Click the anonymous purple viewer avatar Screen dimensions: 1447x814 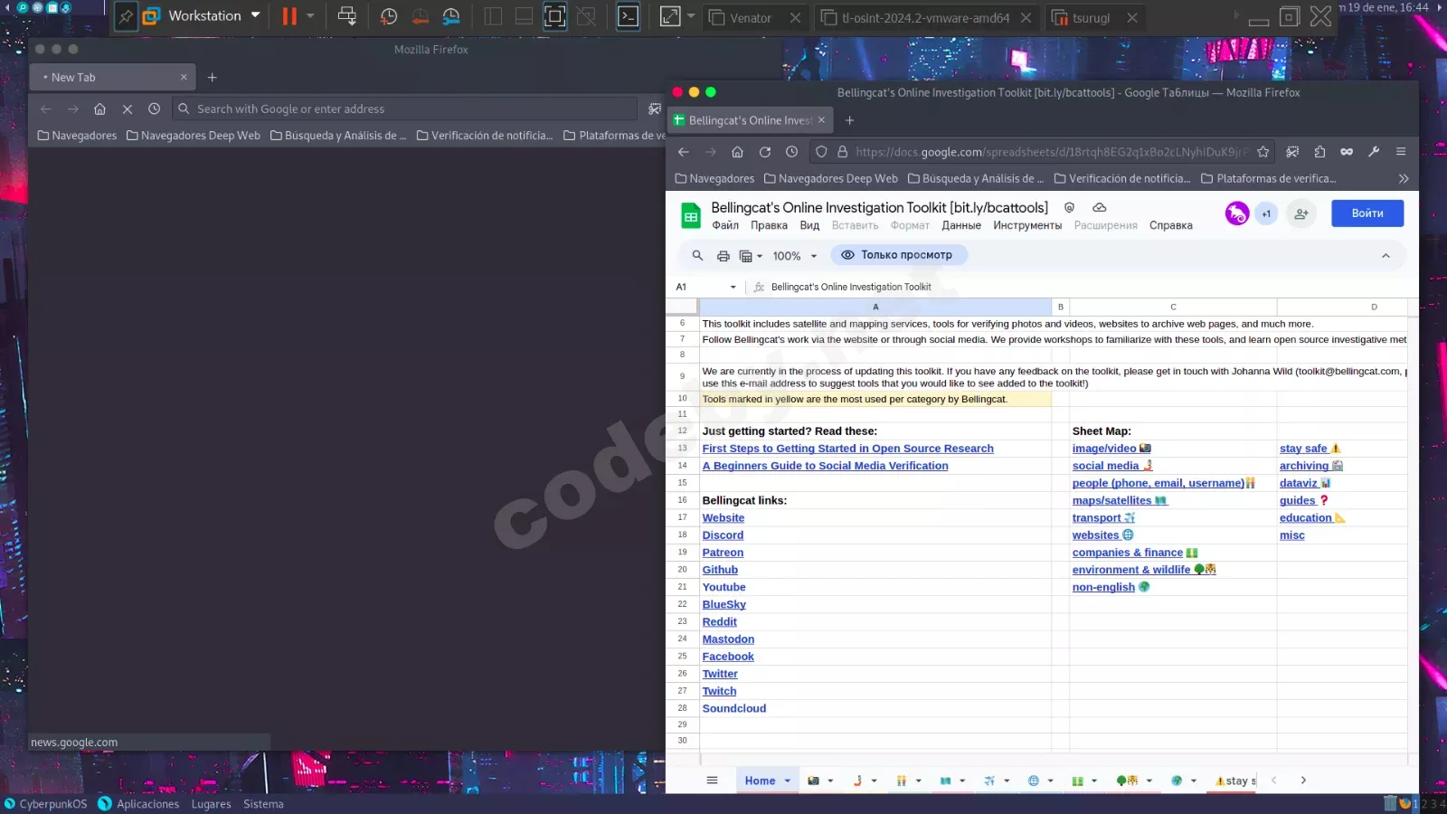click(x=1237, y=213)
